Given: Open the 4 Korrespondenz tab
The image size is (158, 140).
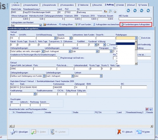Looking at the screenshot, I should pos(67,5).
